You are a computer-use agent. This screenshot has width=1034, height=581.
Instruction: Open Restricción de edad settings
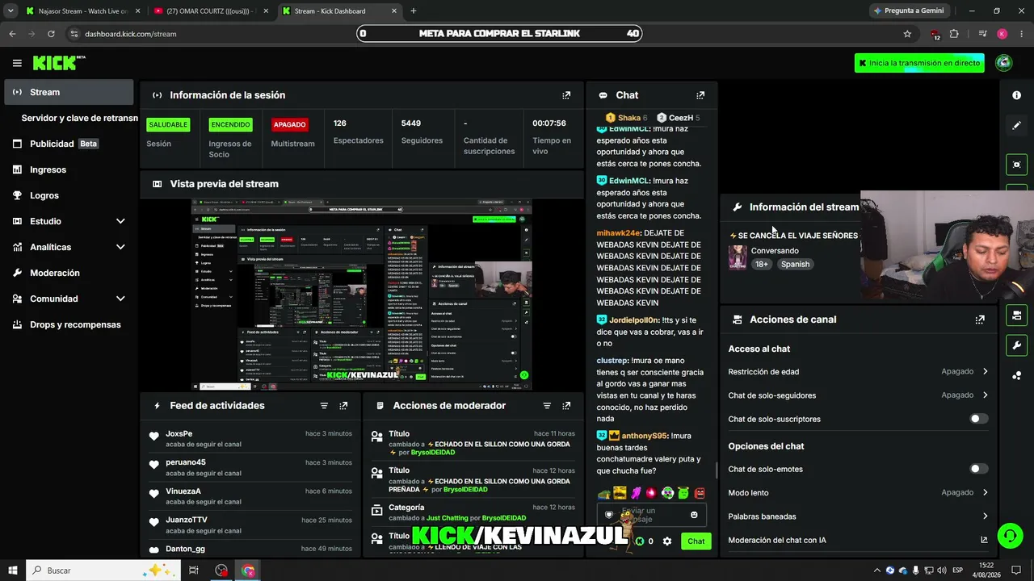tap(858, 372)
